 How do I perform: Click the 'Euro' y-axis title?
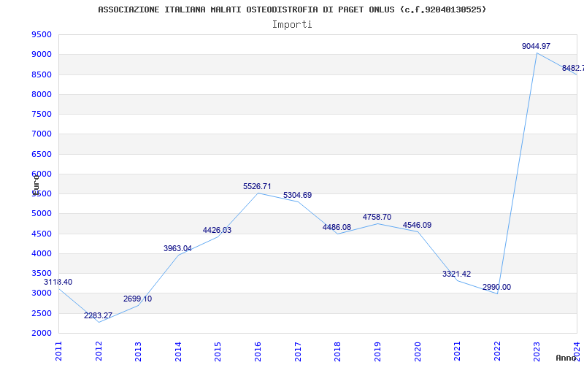35,184
